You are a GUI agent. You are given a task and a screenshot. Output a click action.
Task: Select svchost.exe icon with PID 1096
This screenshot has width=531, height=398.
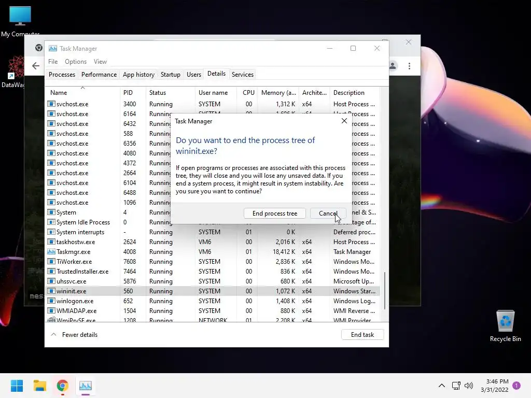51,203
